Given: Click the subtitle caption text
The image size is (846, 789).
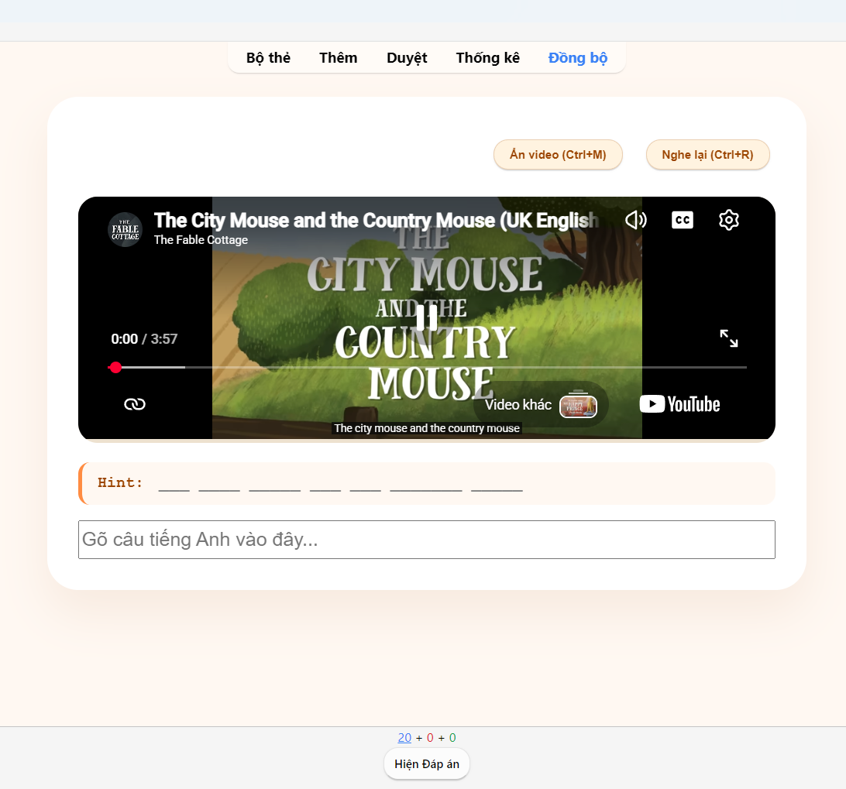Looking at the screenshot, I should (427, 428).
